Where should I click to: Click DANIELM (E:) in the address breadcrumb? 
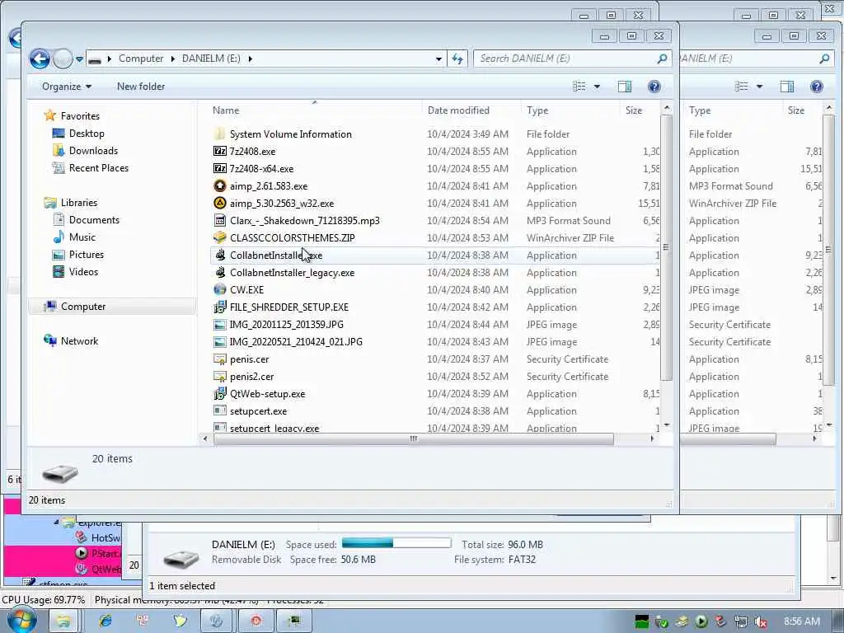pyautogui.click(x=211, y=59)
